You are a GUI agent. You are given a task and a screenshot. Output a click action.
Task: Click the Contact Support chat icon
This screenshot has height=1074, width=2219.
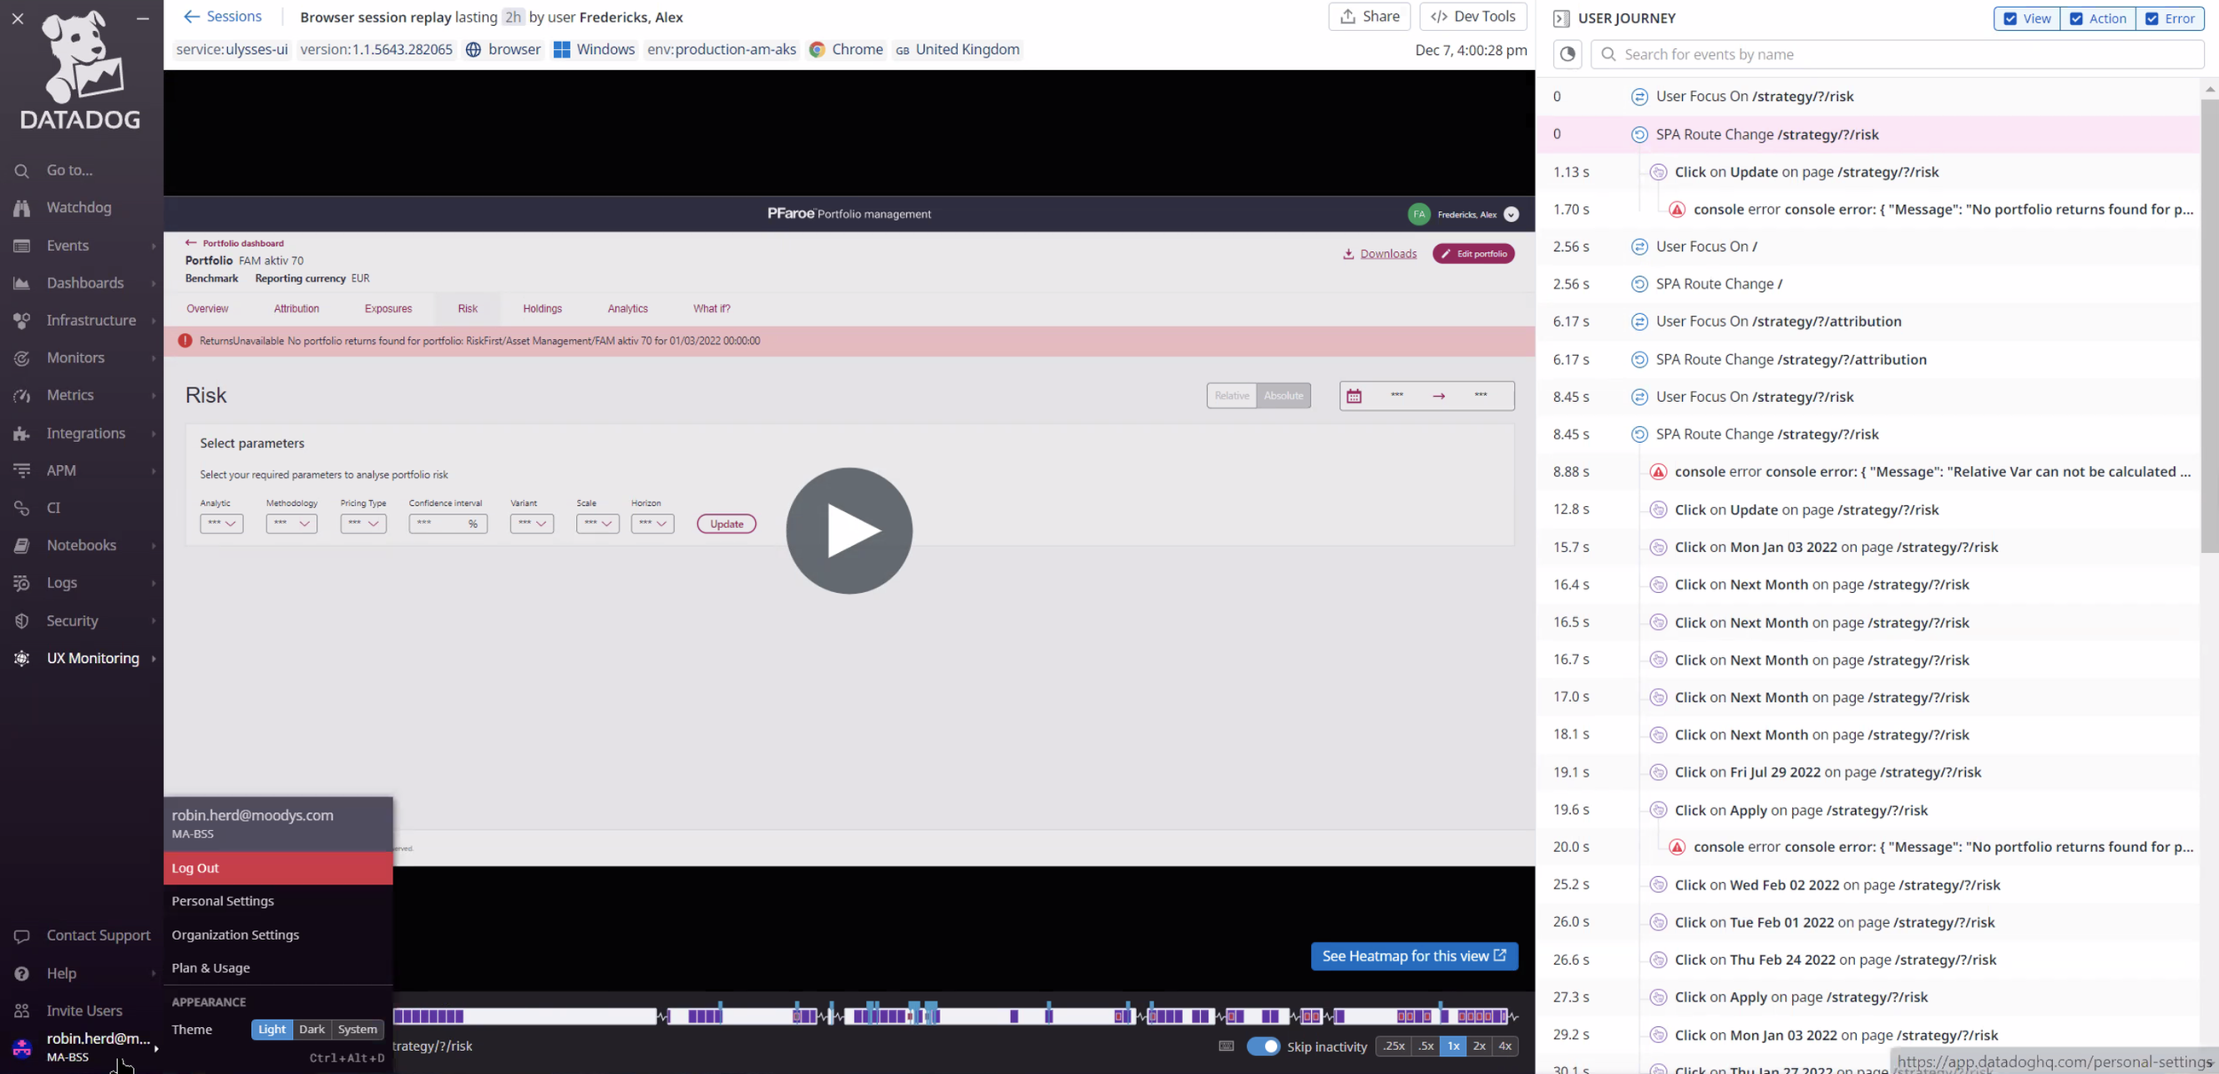[x=22, y=936]
